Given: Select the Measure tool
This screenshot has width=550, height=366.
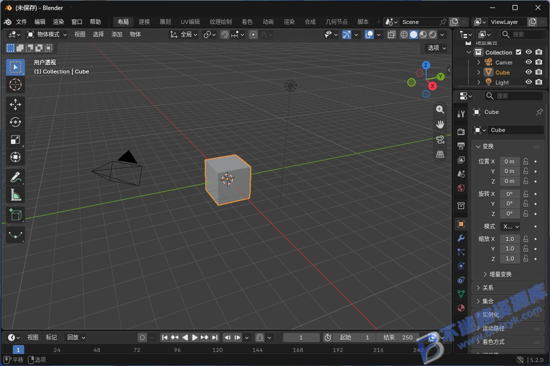Looking at the screenshot, I should (15, 194).
